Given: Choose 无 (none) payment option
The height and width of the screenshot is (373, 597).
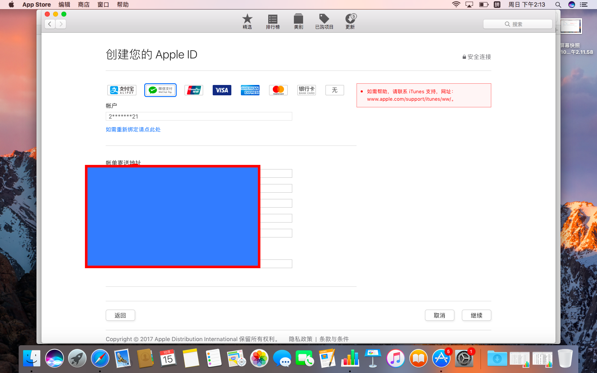Looking at the screenshot, I should point(335,90).
